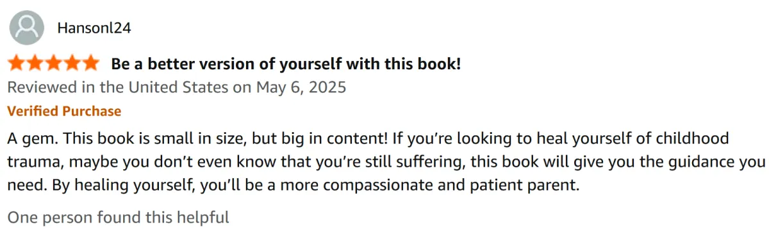Click the words "guidance you" in review text

point(715,163)
